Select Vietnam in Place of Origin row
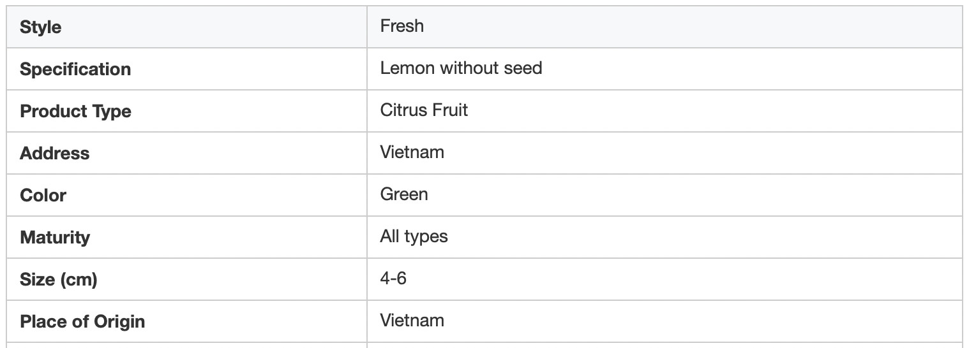This screenshot has width=969, height=348. pyautogui.click(x=412, y=321)
